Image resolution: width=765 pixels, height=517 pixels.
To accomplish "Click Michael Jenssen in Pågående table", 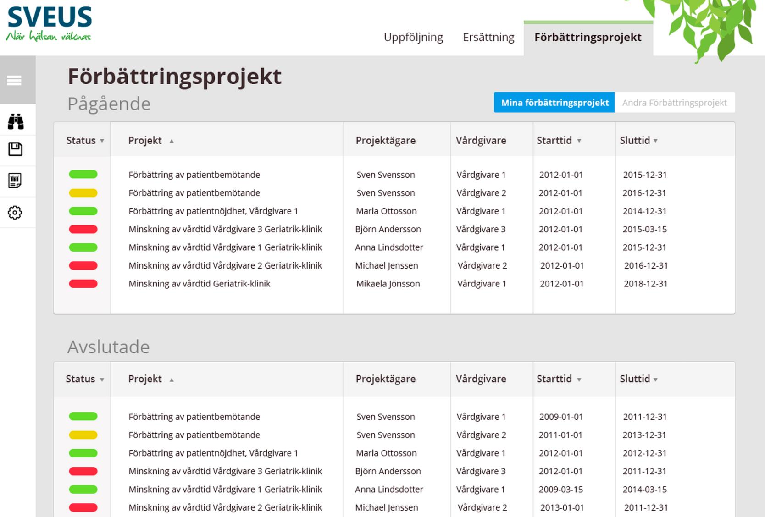I will 387,265.
